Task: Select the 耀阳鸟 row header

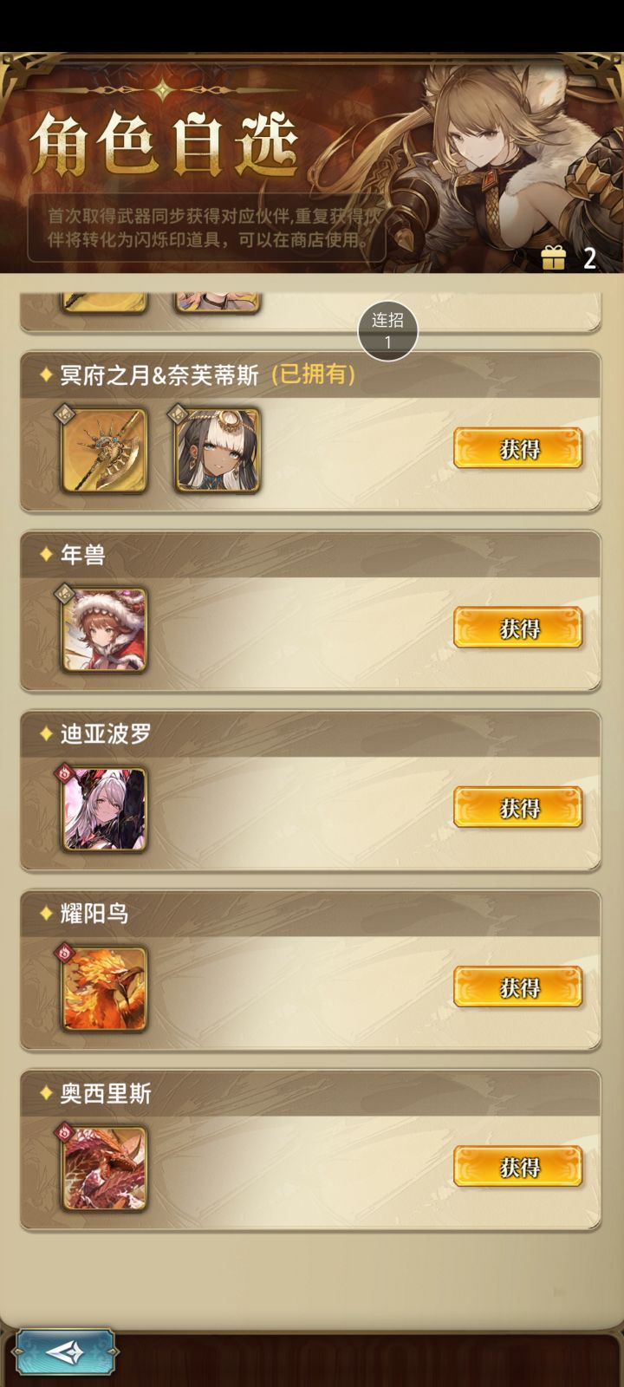Action: (310, 913)
